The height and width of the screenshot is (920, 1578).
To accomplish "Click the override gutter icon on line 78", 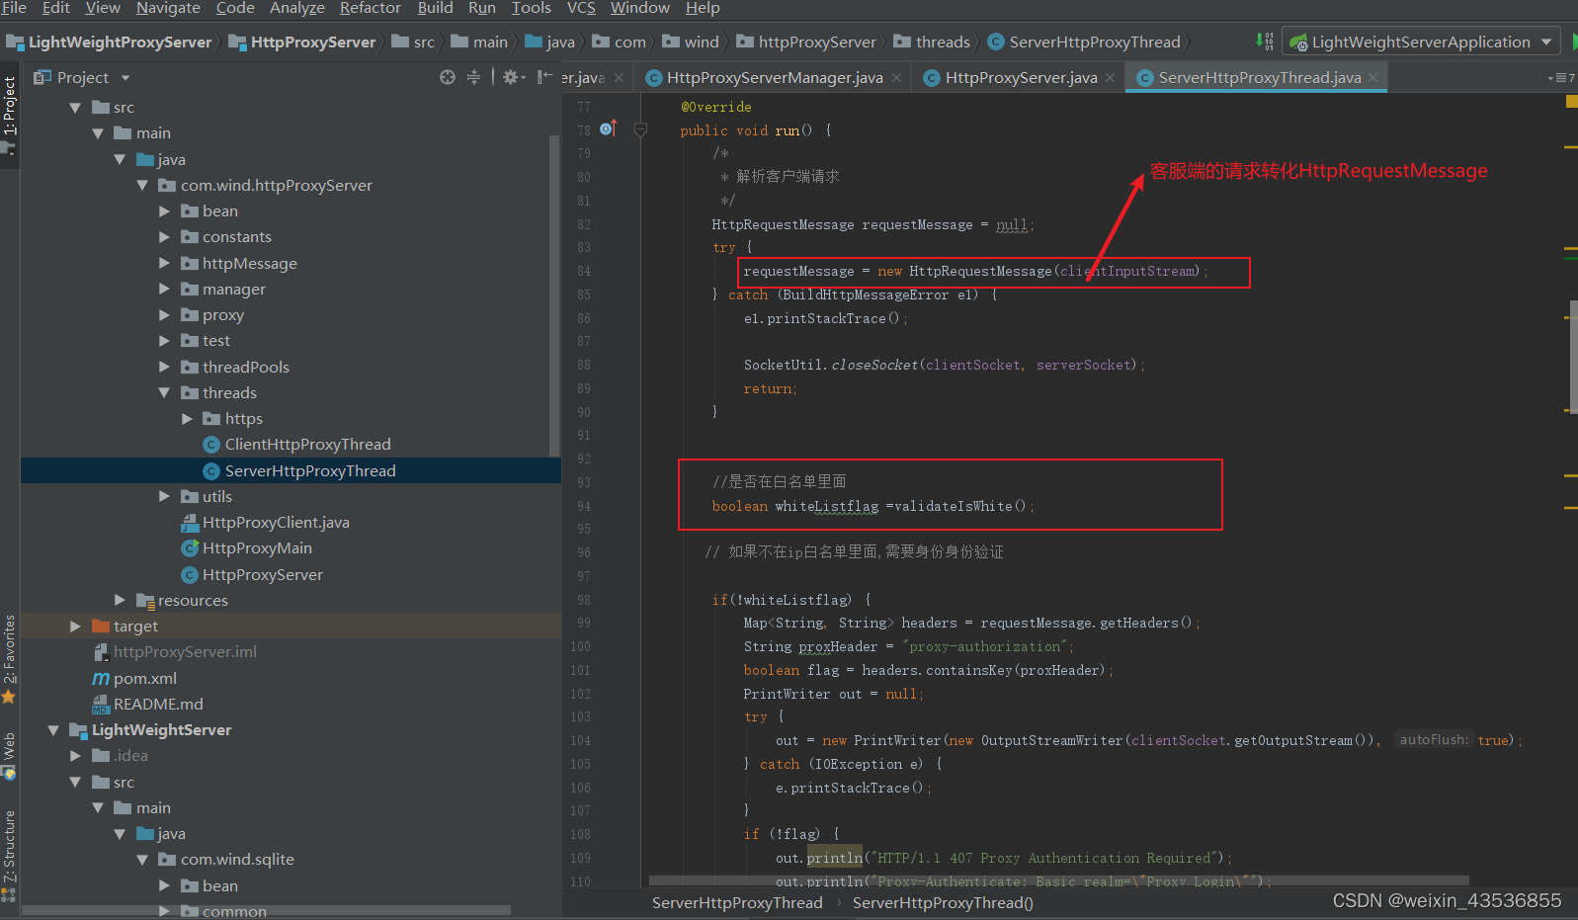I will [x=608, y=129].
